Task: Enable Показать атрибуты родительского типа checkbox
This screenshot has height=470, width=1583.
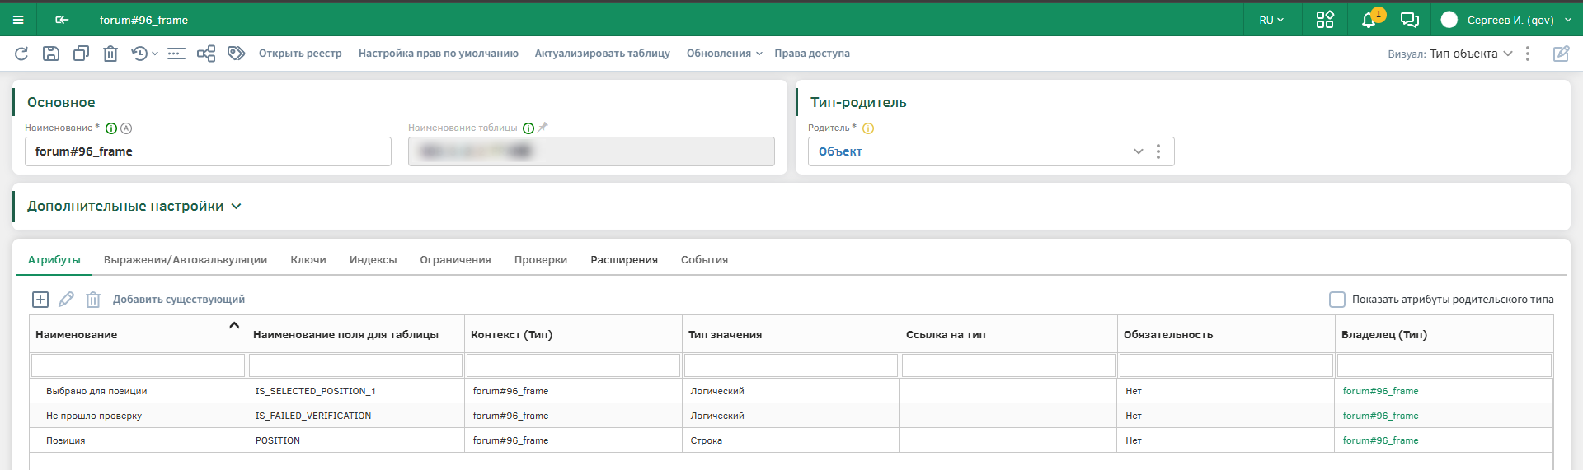Action: point(1336,300)
